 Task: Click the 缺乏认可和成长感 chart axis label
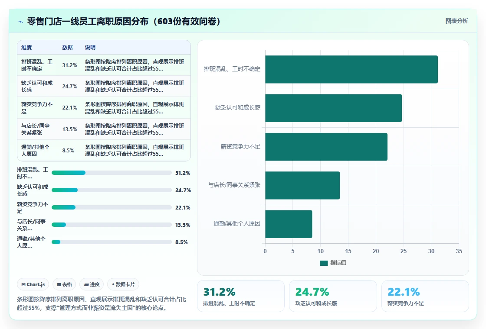(x=238, y=108)
